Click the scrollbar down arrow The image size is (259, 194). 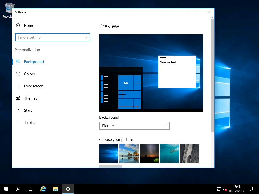pos(213,166)
